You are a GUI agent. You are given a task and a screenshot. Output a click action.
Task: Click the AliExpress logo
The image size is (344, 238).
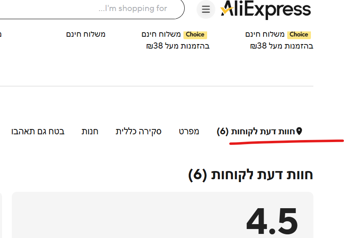click(x=266, y=9)
